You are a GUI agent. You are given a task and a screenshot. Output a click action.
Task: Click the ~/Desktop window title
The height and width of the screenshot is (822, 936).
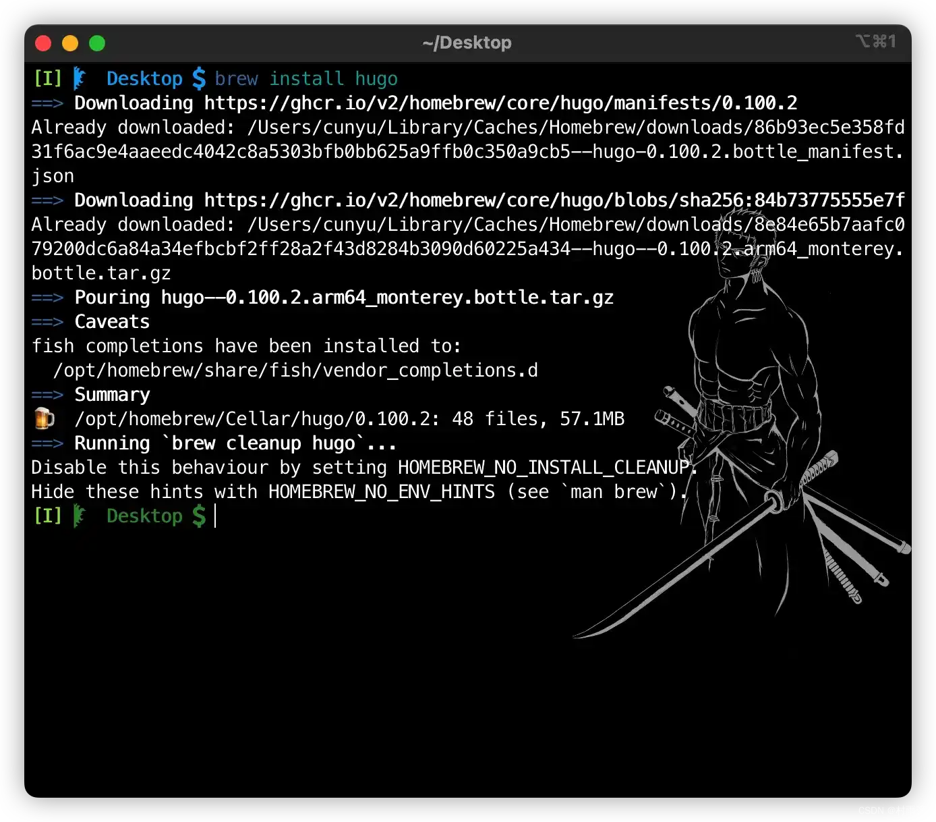[x=467, y=43]
